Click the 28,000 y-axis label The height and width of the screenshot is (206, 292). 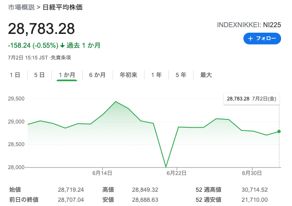[16, 167]
